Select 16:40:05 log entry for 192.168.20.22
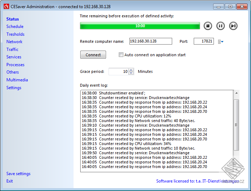This screenshot has height=191, width=251. tap(144, 157)
